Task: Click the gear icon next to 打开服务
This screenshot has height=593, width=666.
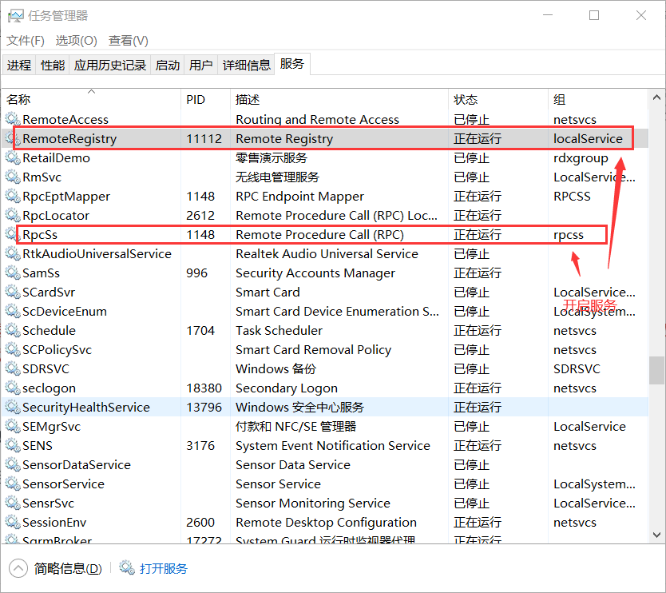Action: click(x=127, y=567)
